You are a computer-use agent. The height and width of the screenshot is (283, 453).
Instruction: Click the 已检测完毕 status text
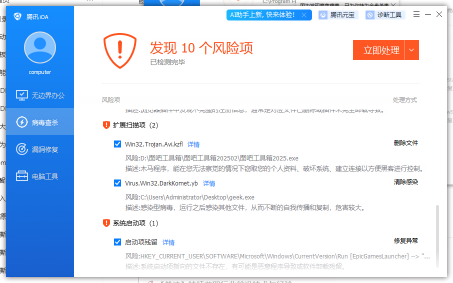pos(167,62)
